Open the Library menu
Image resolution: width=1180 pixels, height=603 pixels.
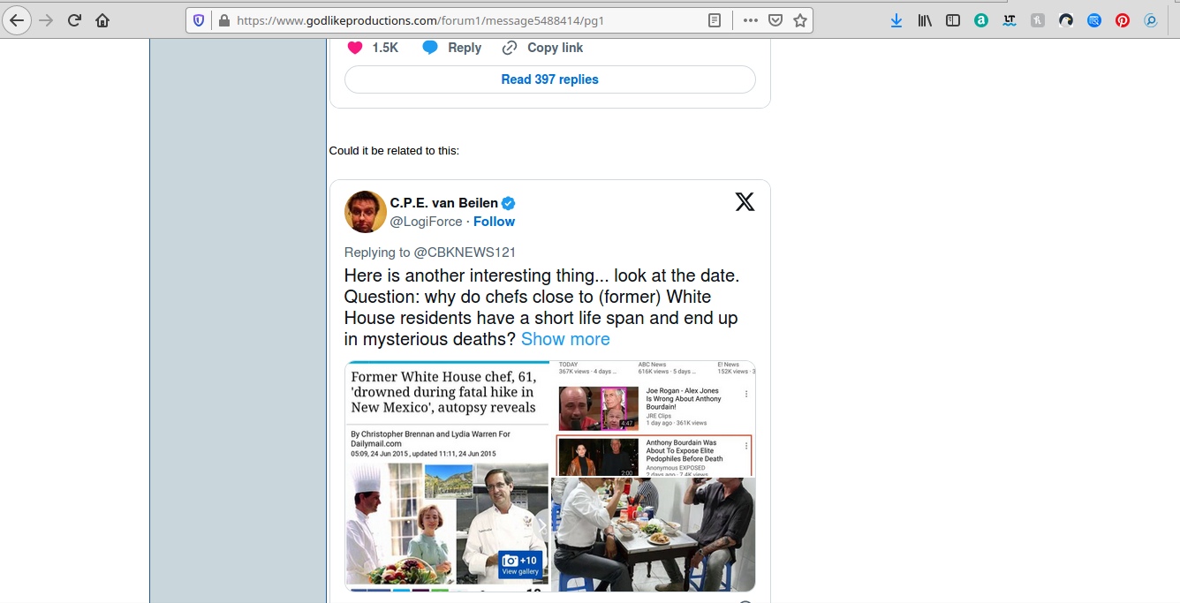point(925,20)
